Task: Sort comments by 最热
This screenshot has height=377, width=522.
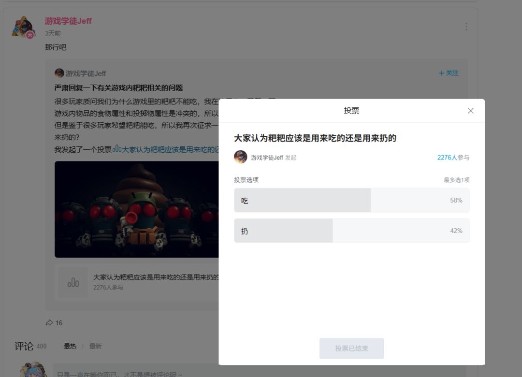Action: (70, 346)
